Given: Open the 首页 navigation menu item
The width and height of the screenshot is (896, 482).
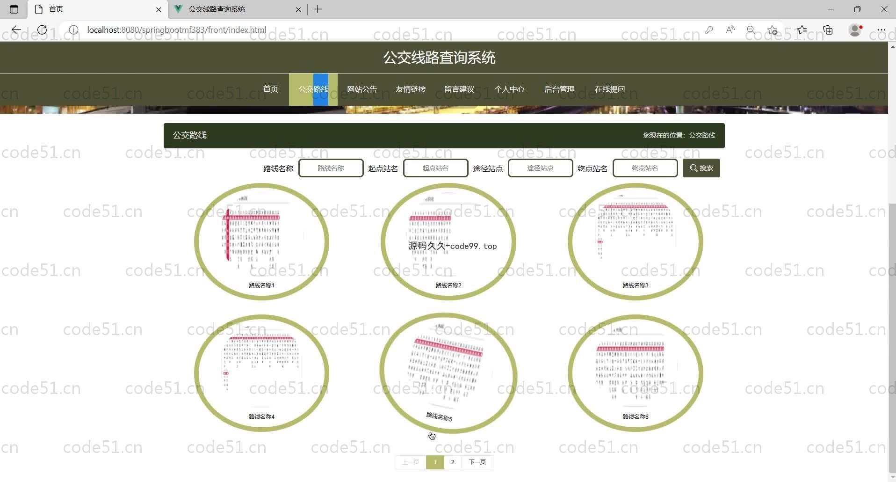Looking at the screenshot, I should coord(271,89).
